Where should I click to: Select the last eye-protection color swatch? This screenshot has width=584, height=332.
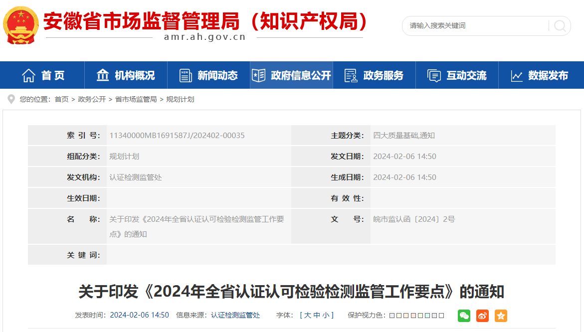click(x=441, y=316)
